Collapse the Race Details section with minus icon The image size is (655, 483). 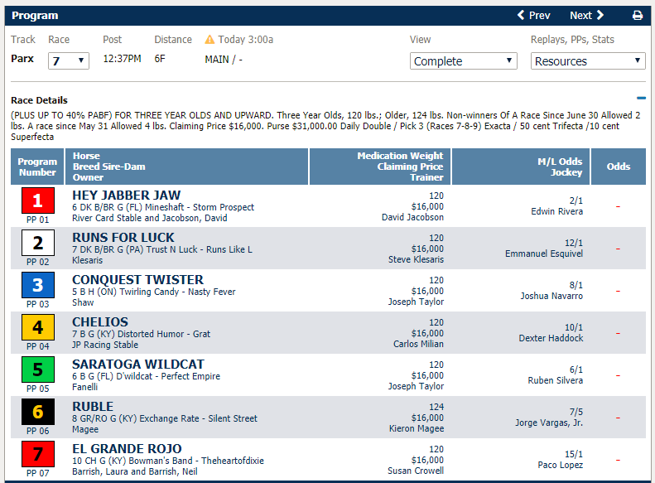click(641, 99)
